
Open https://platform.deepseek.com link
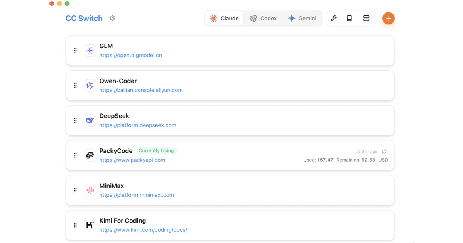point(138,125)
